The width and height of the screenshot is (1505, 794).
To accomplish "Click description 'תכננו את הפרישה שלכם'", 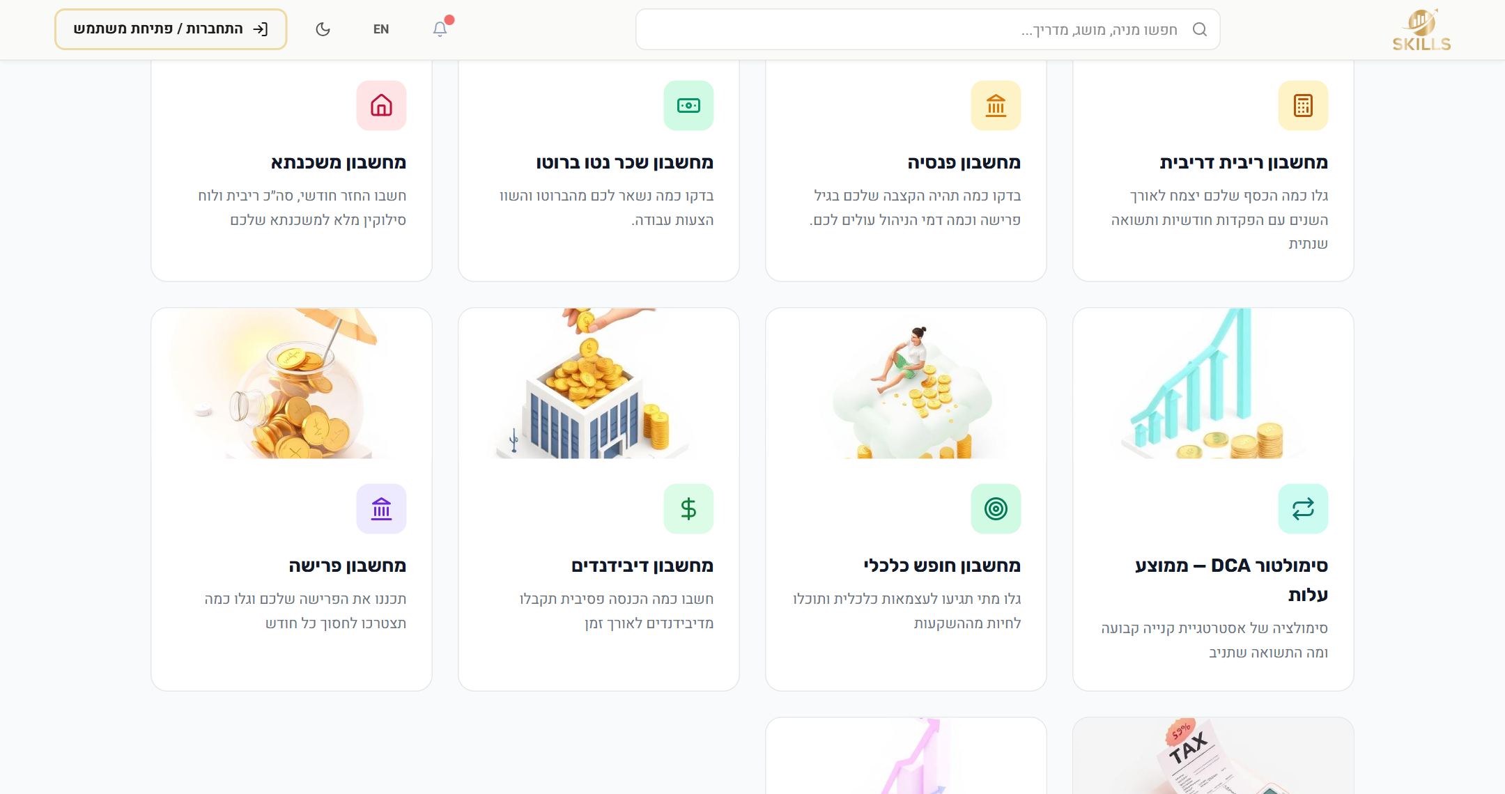I will [x=305, y=611].
